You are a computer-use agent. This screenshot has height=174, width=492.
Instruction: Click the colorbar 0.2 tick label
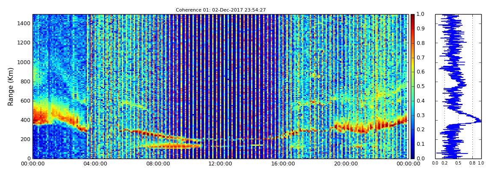(420, 130)
